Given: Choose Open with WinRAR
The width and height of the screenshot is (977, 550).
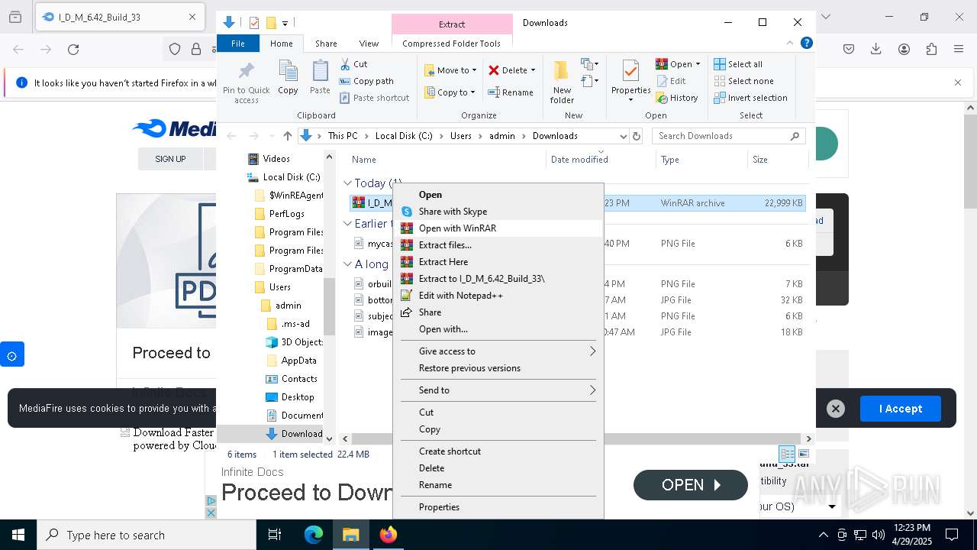Looking at the screenshot, I should pyautogui.click(x=498, y=228).
